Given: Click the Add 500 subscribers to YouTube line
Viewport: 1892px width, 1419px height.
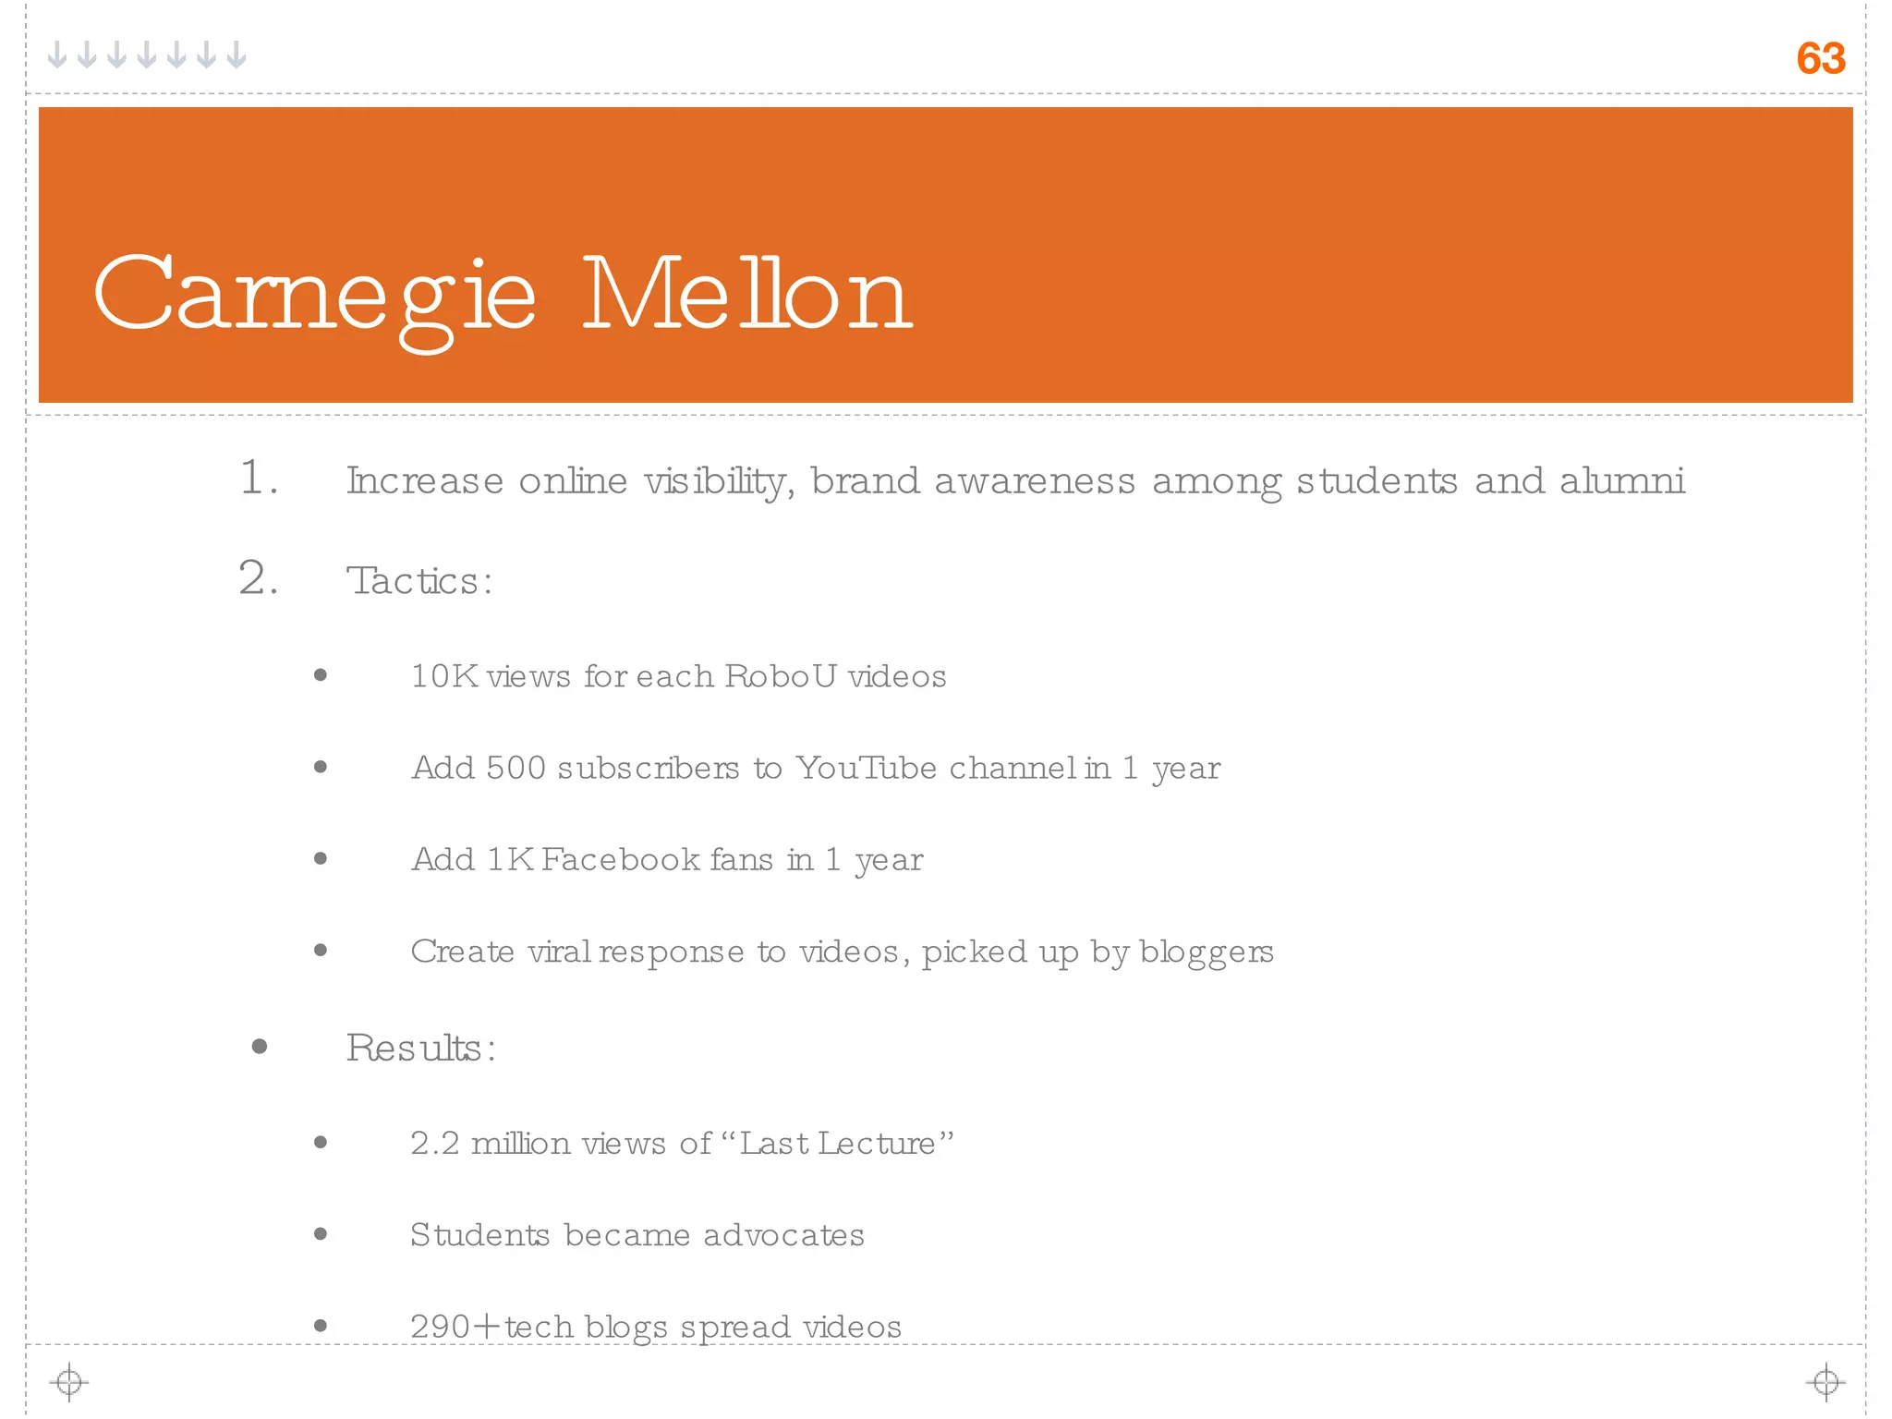Looking at the screenshot, I should pos(815,768).
